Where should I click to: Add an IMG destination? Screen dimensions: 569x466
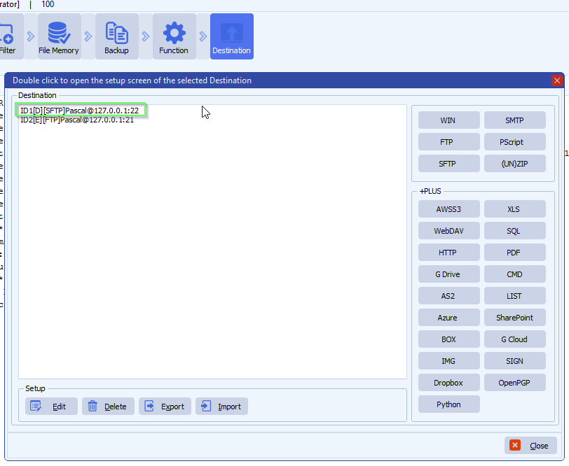point(449,361)
